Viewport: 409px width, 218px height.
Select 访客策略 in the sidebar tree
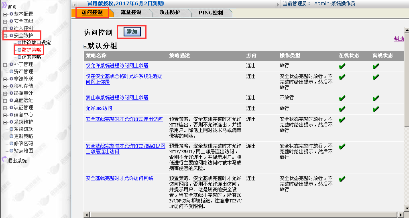[31, 57]
